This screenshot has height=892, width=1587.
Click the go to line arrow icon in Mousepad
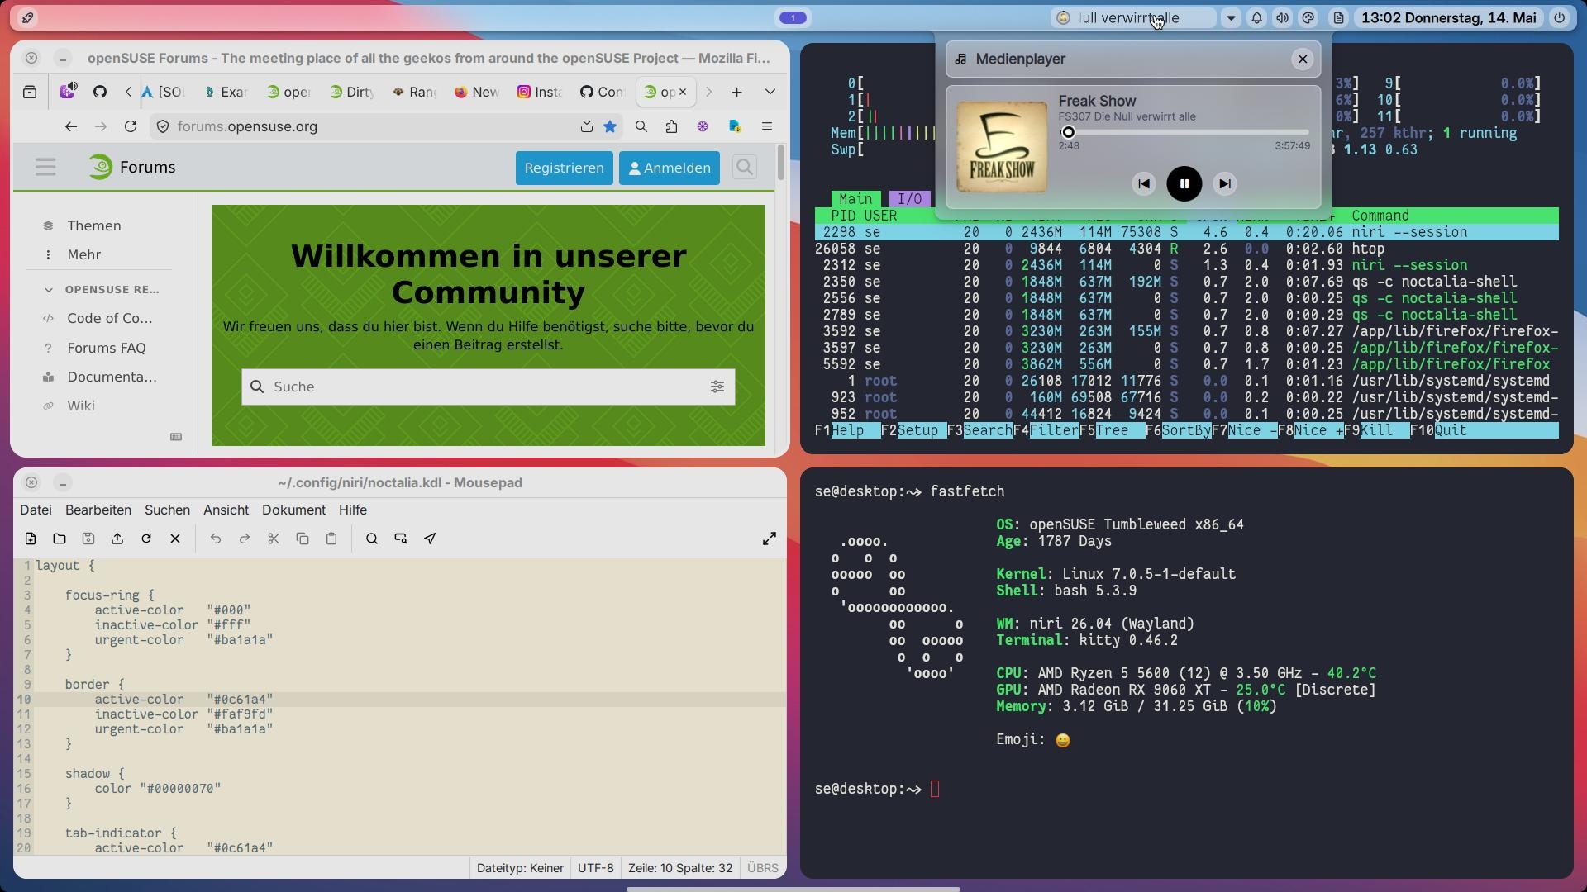[x=430, y=539]
